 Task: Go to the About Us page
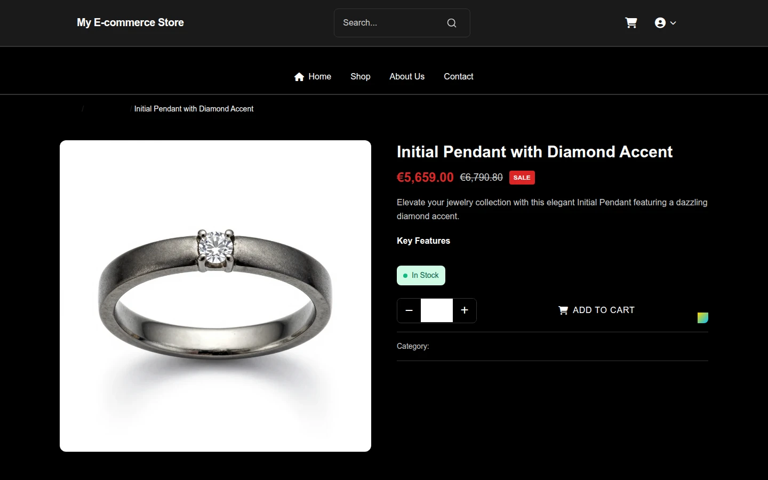coord(407,77)
